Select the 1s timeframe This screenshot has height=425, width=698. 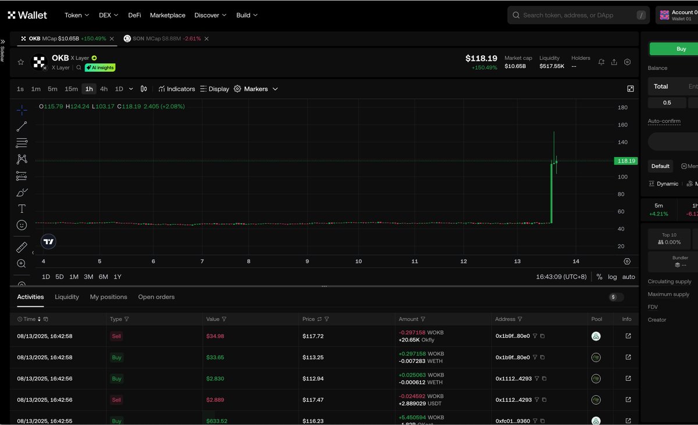point(20,89)
